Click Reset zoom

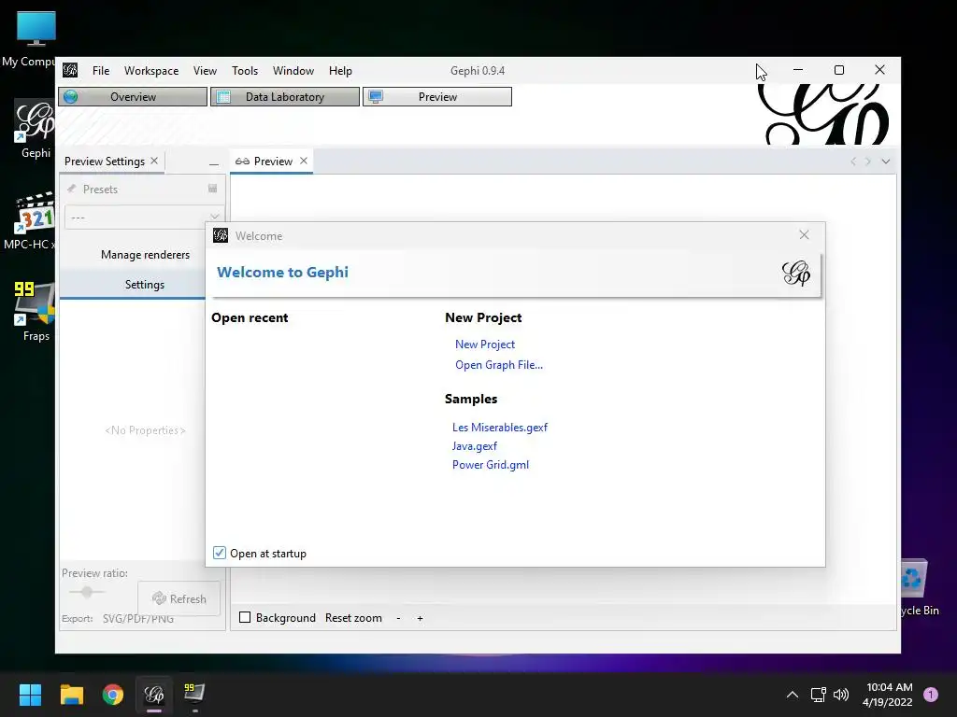353,618
